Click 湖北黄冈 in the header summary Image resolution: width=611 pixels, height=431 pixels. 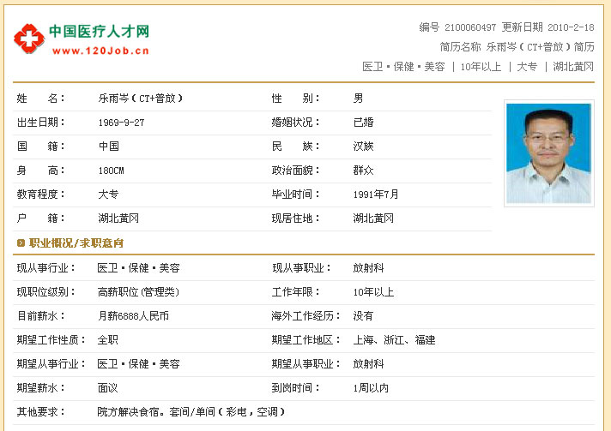[x=573, y=67]
